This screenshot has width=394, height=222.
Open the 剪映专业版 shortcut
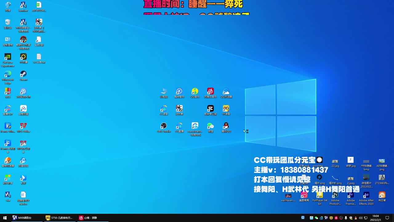(211, 110)
